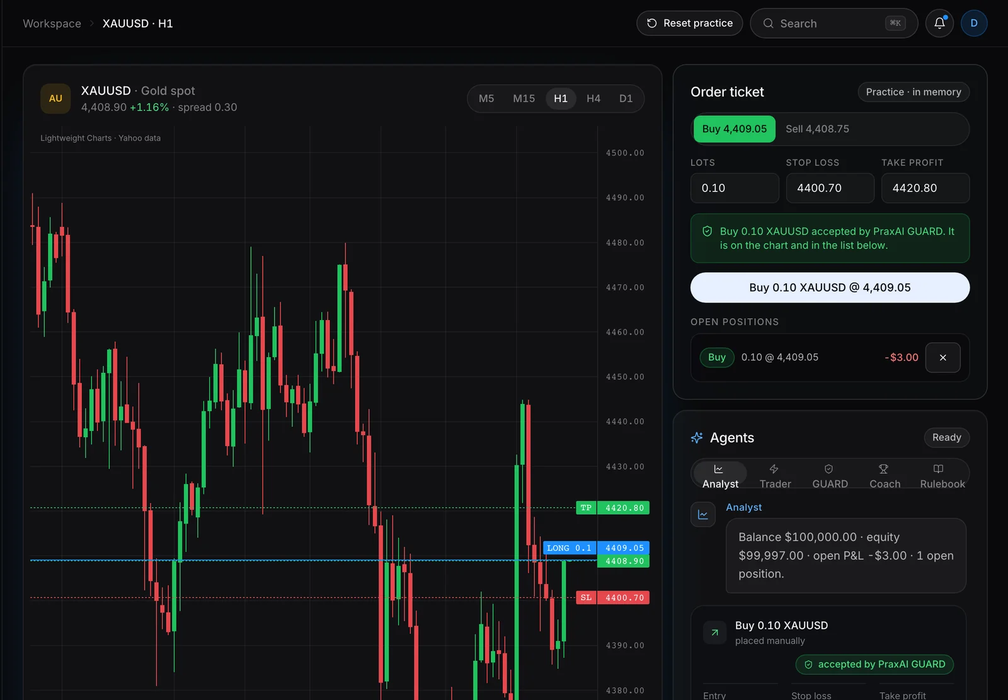This screenshot has height=700, width=1008.
Task: Click the magnifier icon in Search
Action: tap(768, 23)
